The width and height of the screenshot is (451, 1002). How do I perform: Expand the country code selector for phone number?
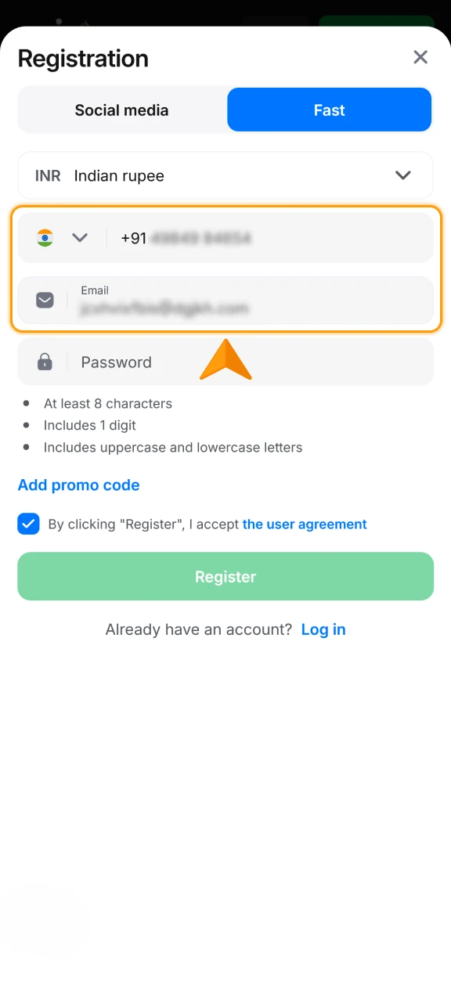(80, 237)
